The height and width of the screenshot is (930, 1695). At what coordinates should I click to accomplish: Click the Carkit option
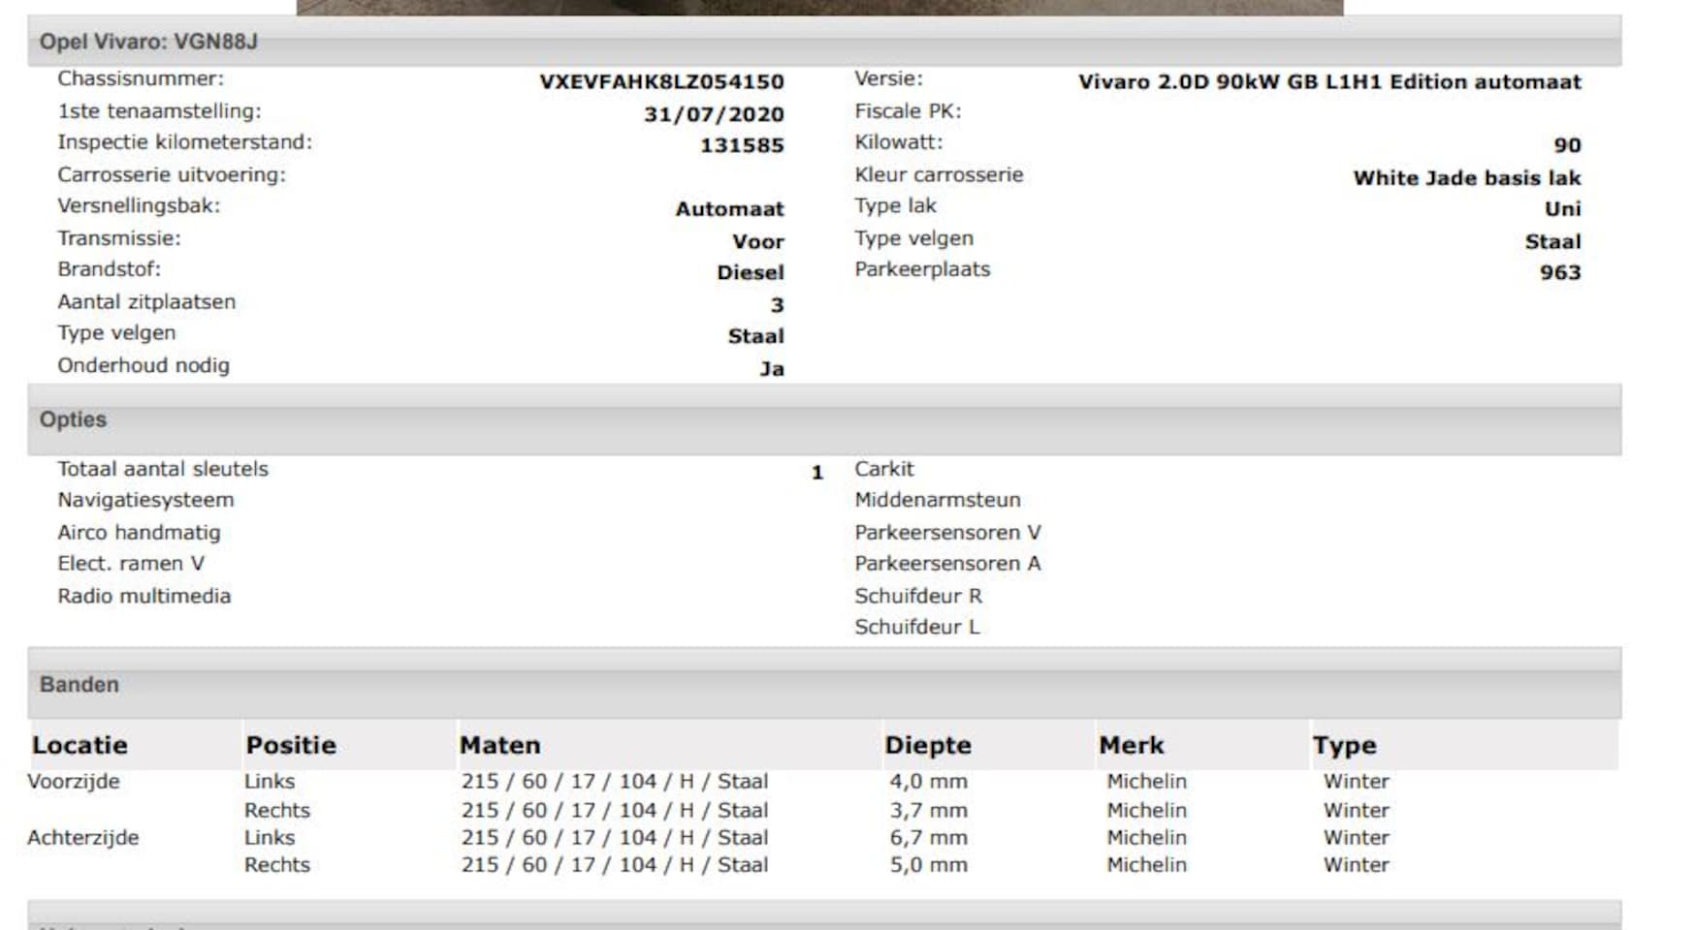[x=883, y=469]
